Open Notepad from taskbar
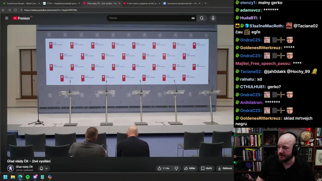The height and width of the screenshot is (181, 322). point(42,177)
